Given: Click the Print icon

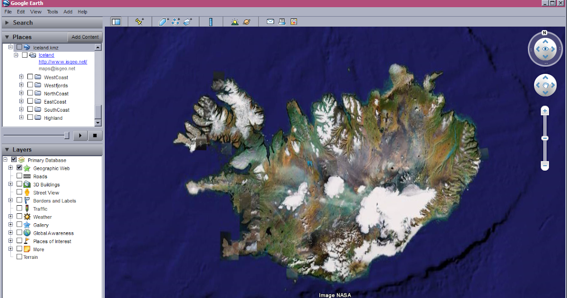Looking at the screenshot, I should tap(282, 21).
